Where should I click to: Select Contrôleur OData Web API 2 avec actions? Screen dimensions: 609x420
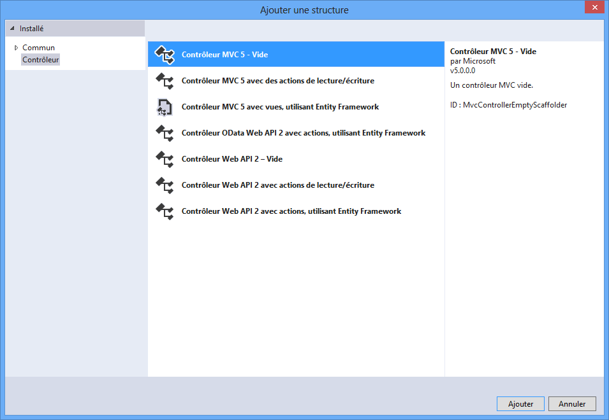tap(296, 133)
